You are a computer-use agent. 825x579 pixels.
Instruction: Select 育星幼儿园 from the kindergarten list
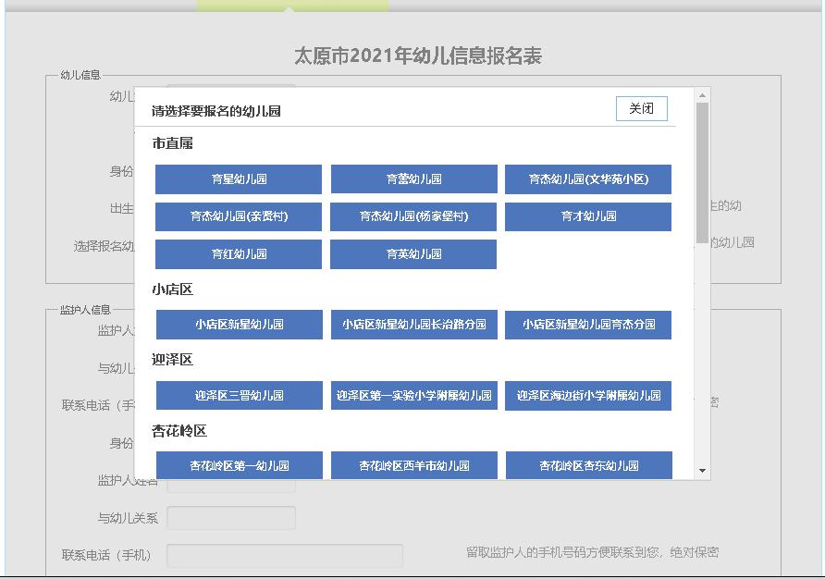point(238,179)
